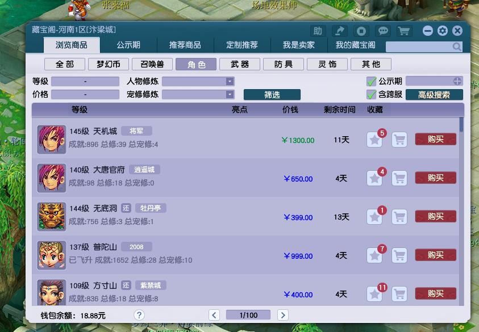Open the shopping cart in title bar

[404, 31]
